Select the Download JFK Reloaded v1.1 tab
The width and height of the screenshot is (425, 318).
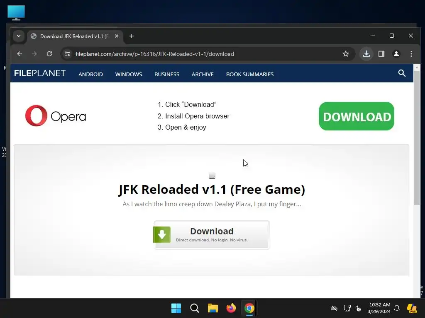tap(75, 36)
